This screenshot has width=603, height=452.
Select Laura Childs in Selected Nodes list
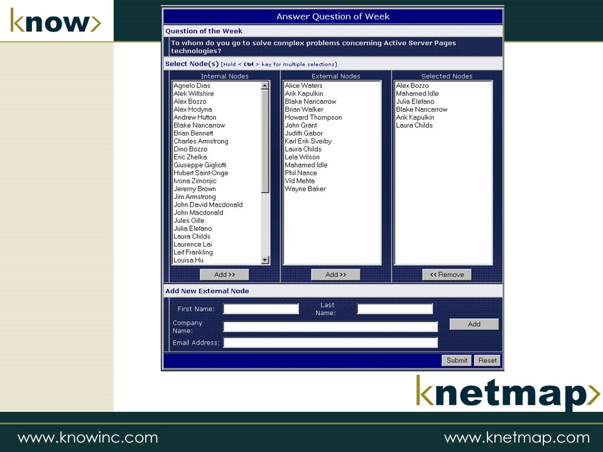(414, 126)
